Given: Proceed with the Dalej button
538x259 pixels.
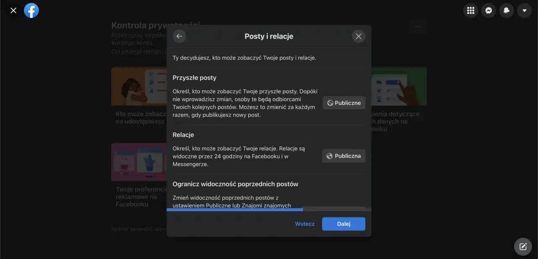Looking at the screenshot, I should tap(343, 224).
